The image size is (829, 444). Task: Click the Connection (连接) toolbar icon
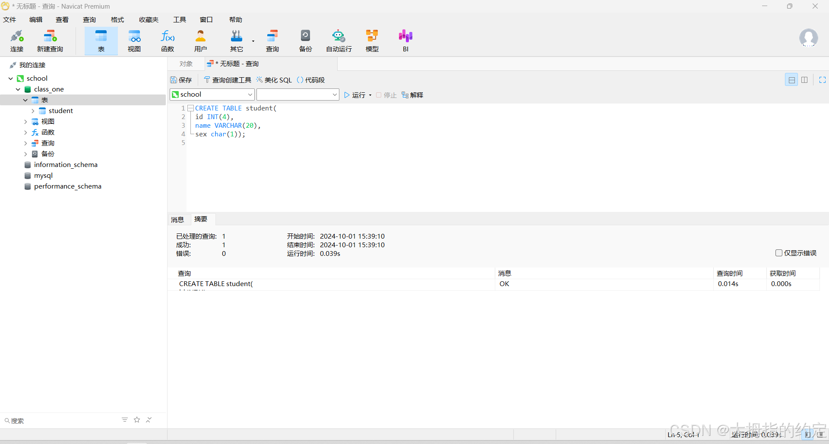point(17,41)
